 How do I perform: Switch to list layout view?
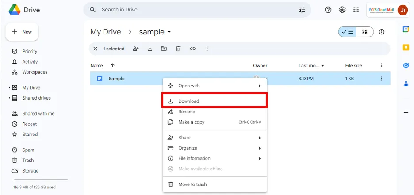coord(348,32)
